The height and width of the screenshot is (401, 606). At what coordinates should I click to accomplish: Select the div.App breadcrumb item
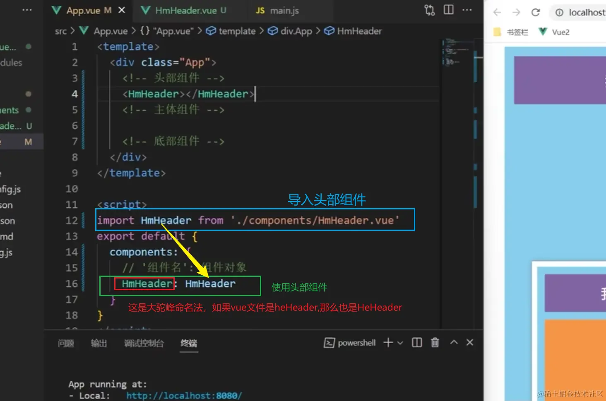click(290, 31)
